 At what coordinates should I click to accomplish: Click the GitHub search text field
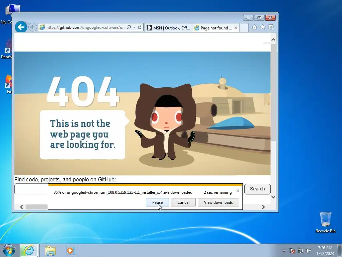pos(31,189)
